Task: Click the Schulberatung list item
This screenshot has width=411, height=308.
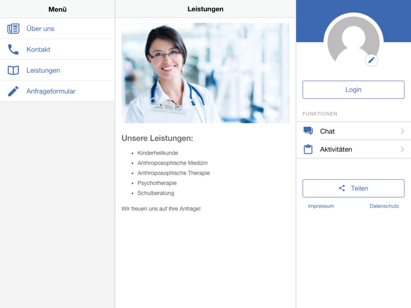Action: click(x=156, y=193)
